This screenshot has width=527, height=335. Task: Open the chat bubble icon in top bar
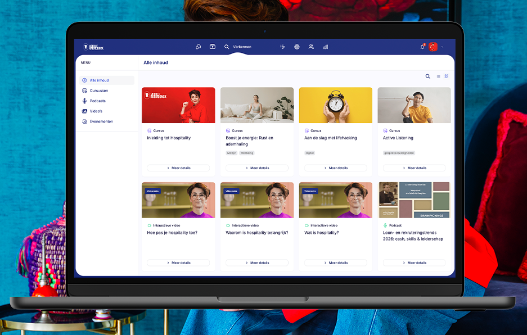tap(198, 47)
